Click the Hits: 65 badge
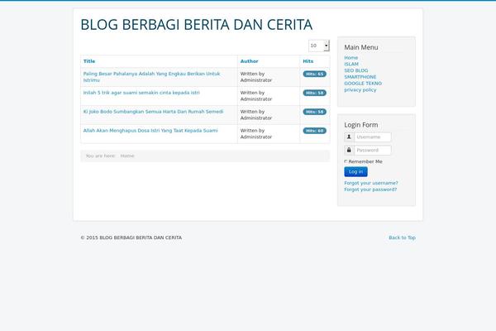This screenshot has height=331, width=496. tap(314, 74)
